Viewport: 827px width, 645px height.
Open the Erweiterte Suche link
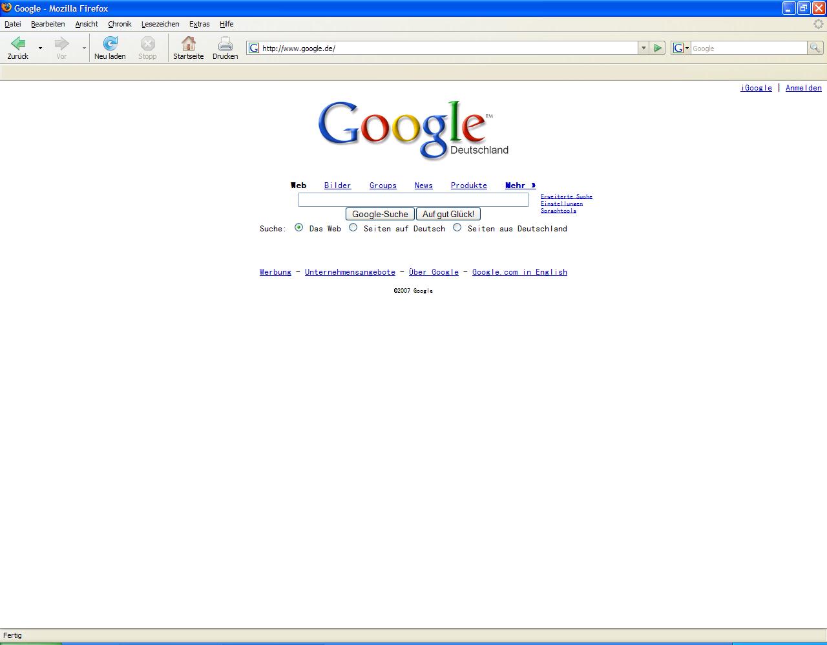click(x=567, y=196)
